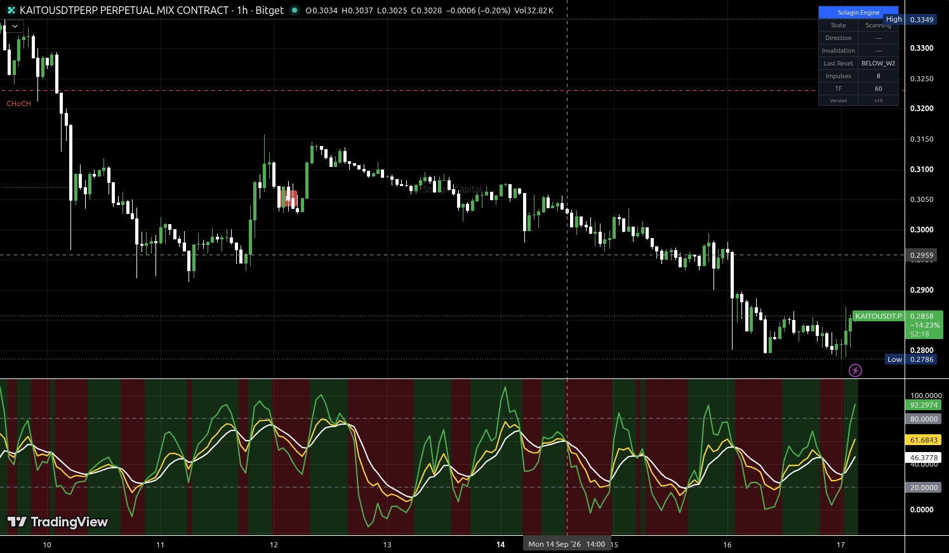The width and height of the screenshot is (949, 553).
Task: Click the 20.0000 lower band label
Action: pos(924,488)
